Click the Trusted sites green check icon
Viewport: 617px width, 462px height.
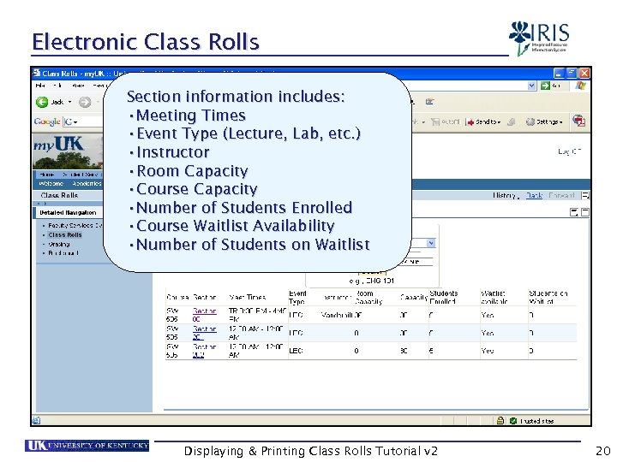[513, 421]
